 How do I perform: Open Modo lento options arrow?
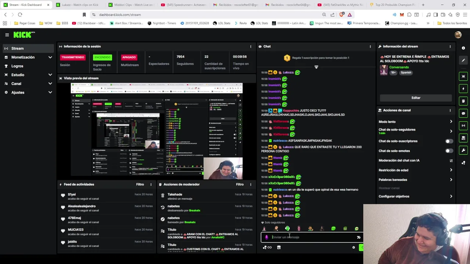coord(451,122)
